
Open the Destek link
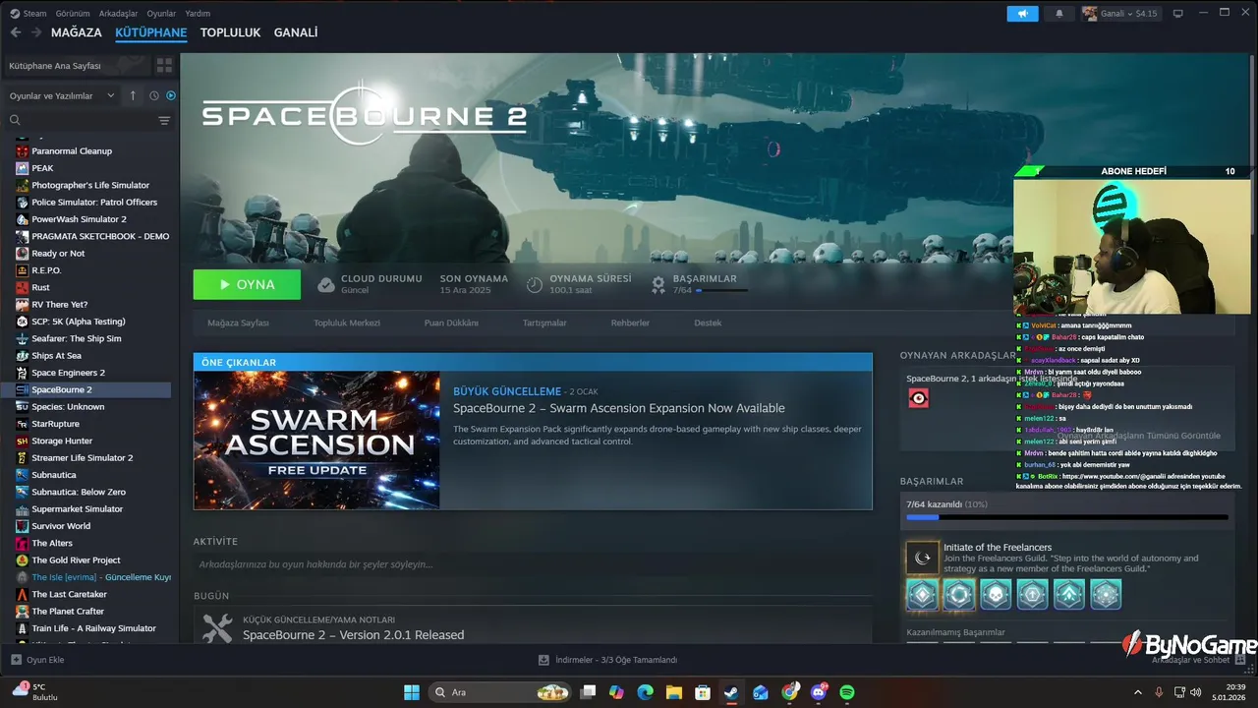tap(708, 323)
